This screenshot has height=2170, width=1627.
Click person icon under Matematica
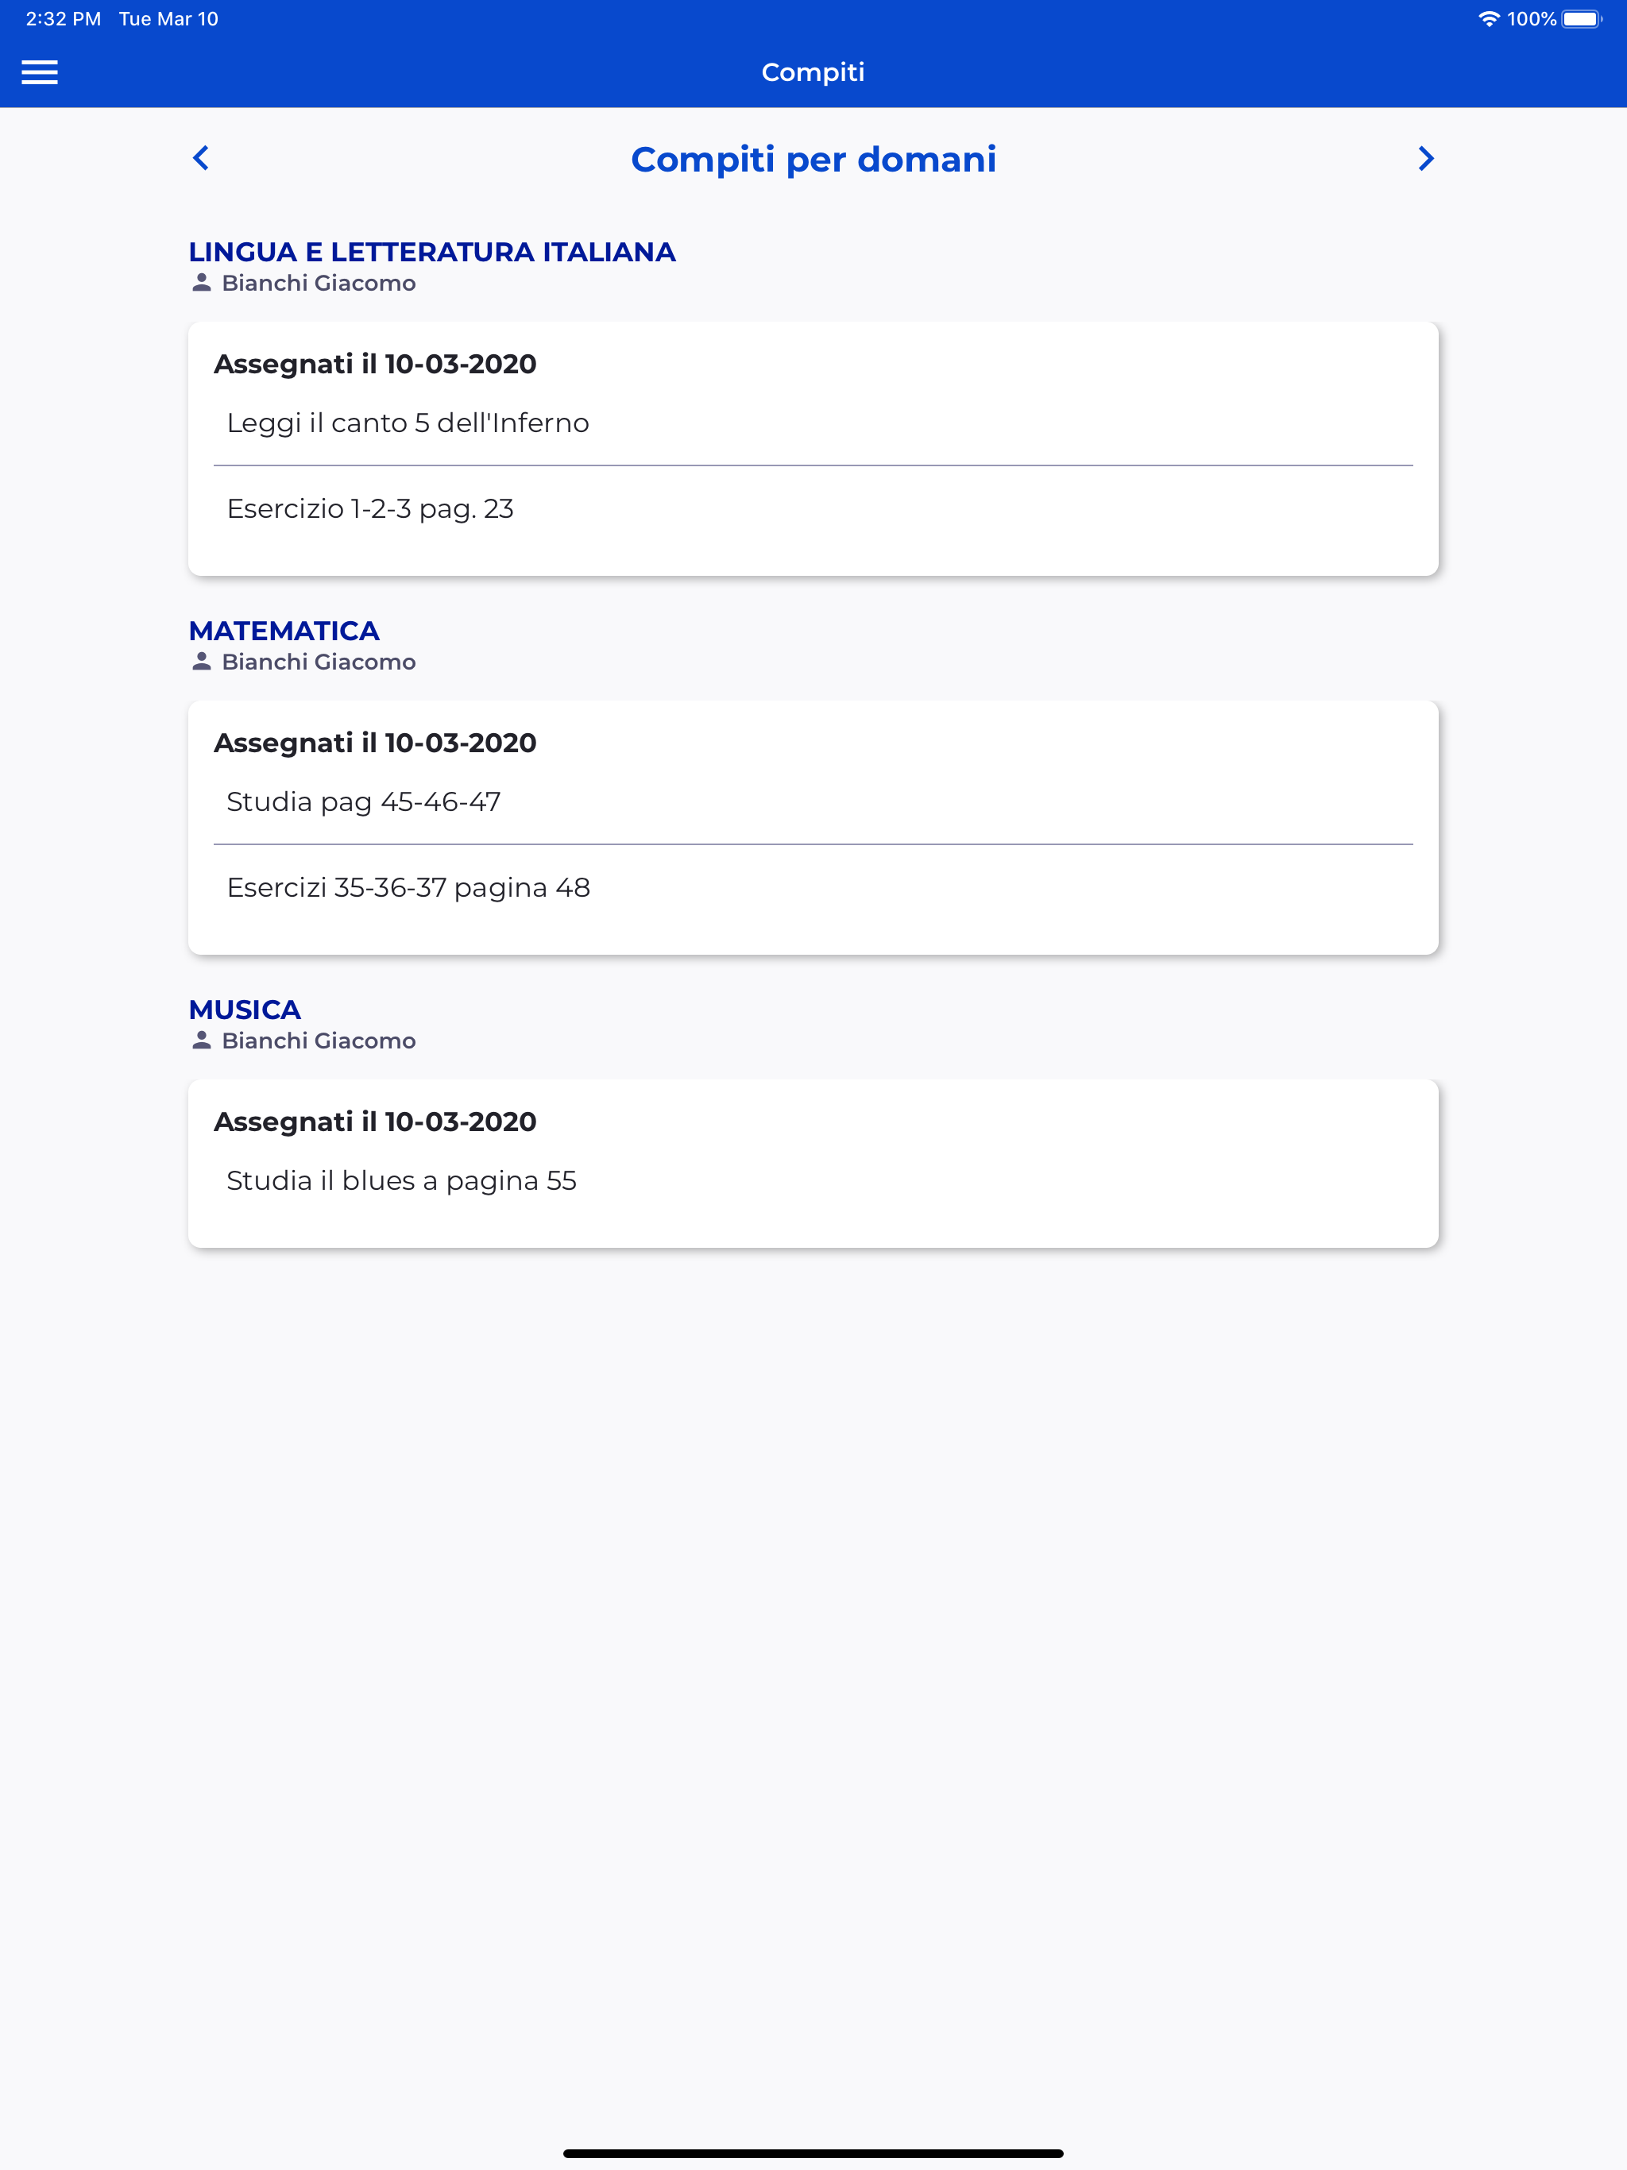tap(201, 661)
